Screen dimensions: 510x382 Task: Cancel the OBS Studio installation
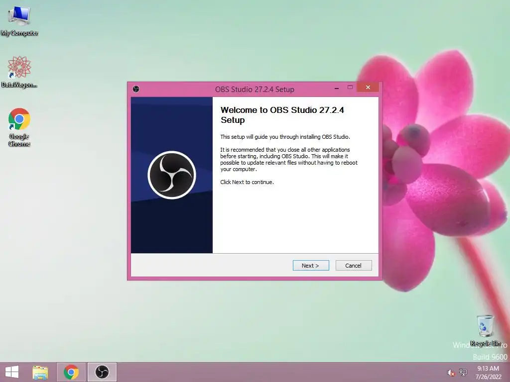pos(354,266)
